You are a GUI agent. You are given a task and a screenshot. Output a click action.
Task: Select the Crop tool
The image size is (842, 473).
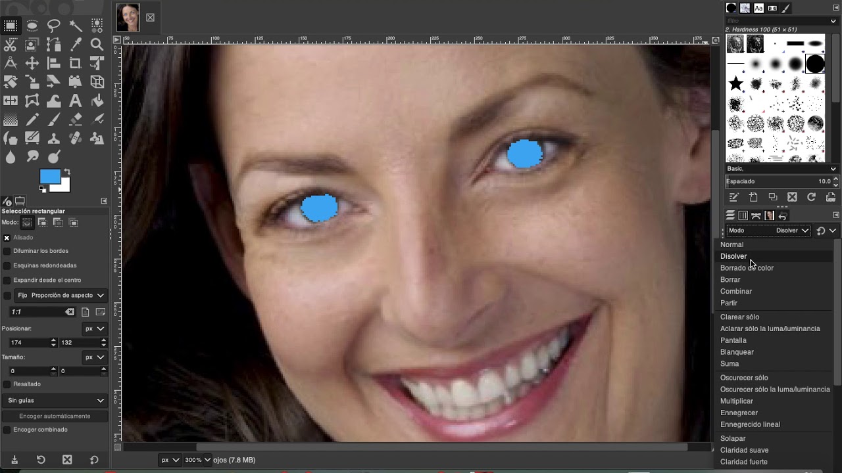(76, 63)
